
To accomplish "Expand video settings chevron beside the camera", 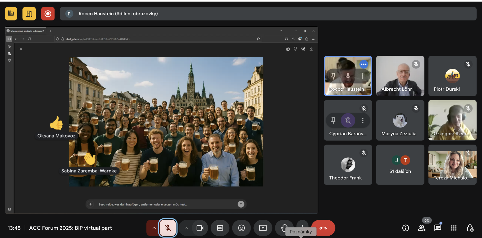I will pyautogui.click(x=186, y=228).
